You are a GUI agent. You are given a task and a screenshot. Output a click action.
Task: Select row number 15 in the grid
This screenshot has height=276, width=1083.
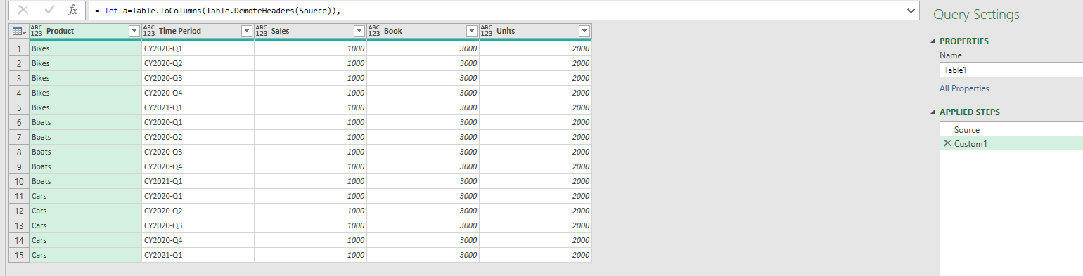pyautogui.click(x=19, y=255)
